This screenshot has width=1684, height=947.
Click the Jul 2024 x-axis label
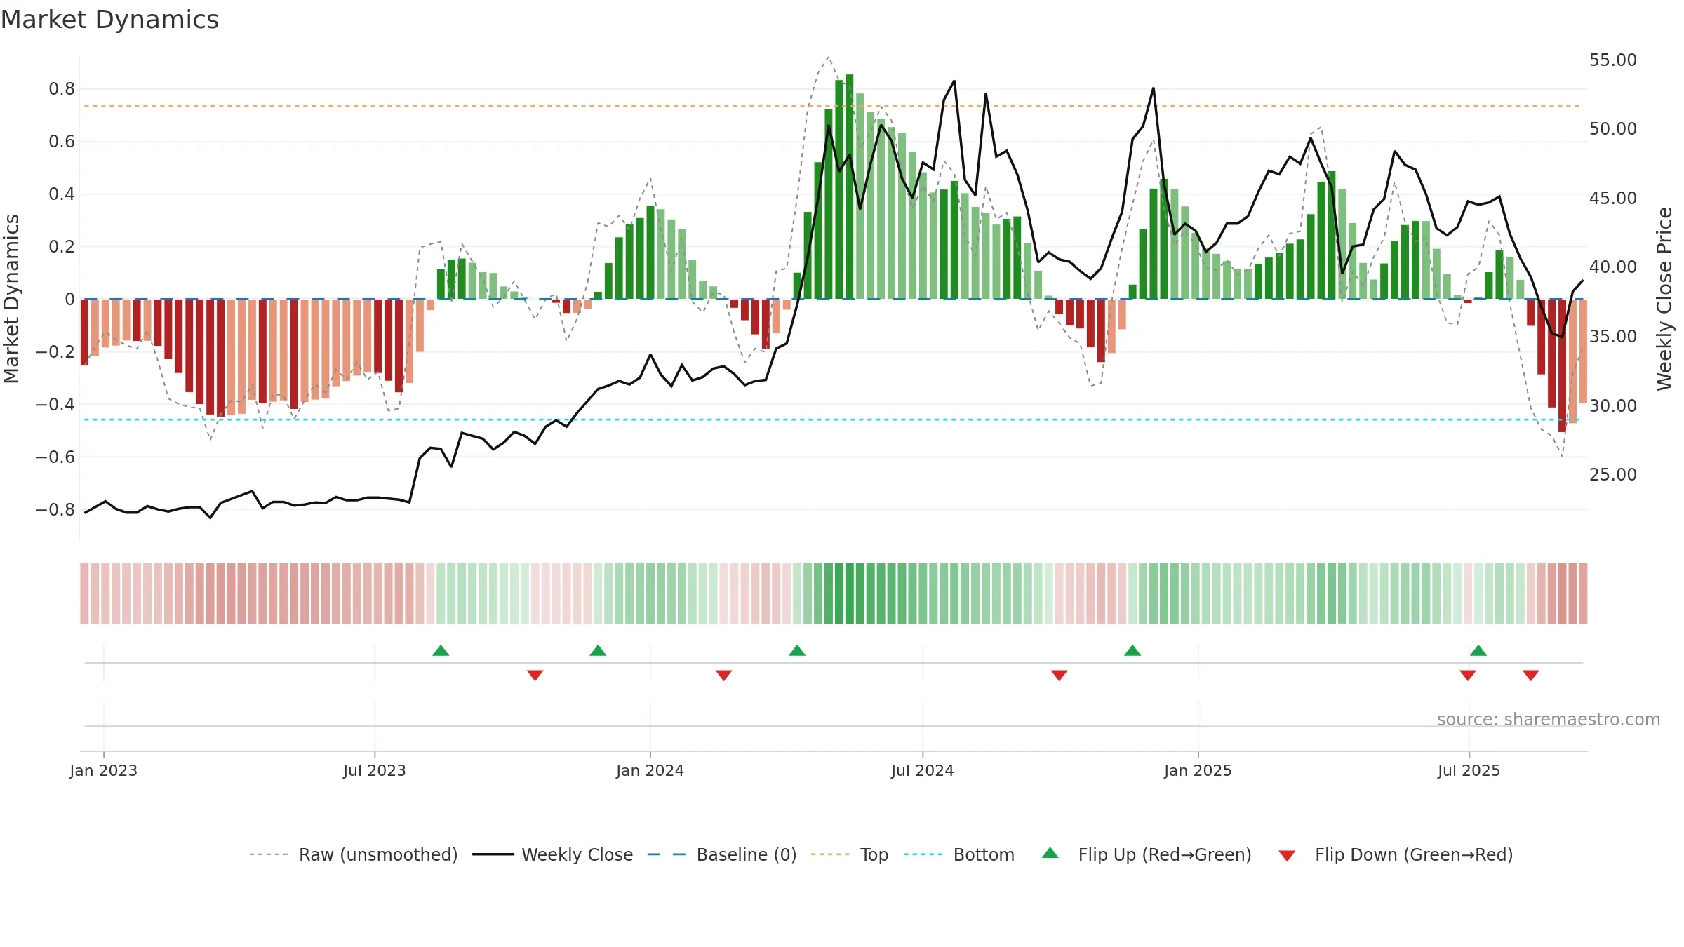(x=923, y=770)
